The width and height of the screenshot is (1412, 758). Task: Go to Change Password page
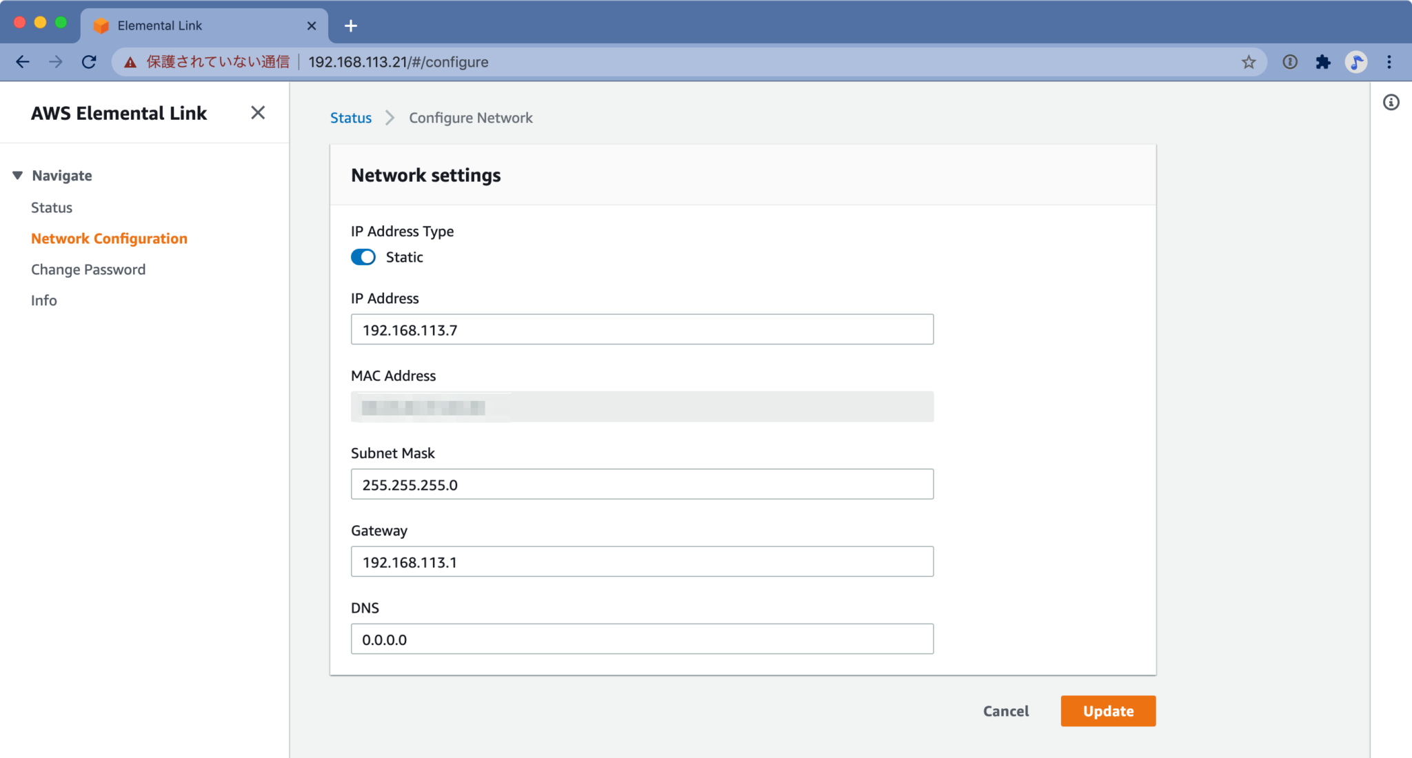click(x=88, y=269)
